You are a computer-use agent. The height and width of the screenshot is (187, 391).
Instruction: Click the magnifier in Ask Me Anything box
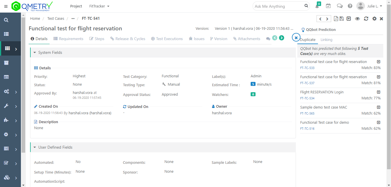pos(306,6)
